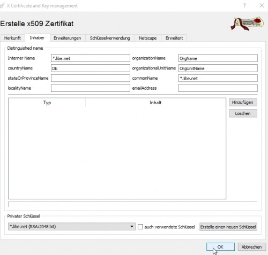
Task: Focus the stateOrProvinceName input field
Action: [91, 78]
